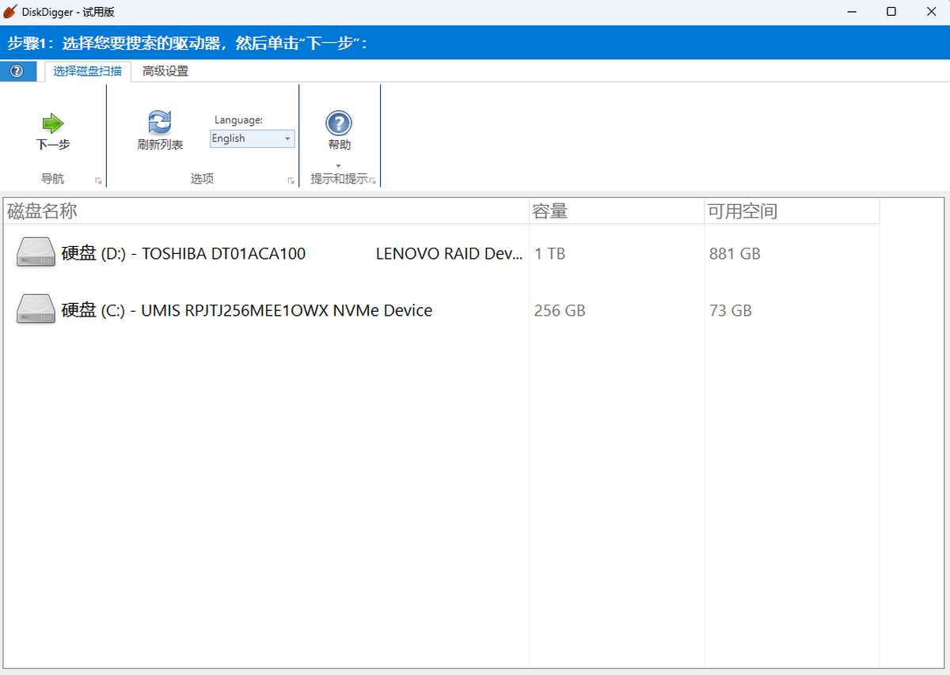Maximize the DiskDigger window
The height and width of the screenshot is (675, 950).
click(x=891, y=12)
